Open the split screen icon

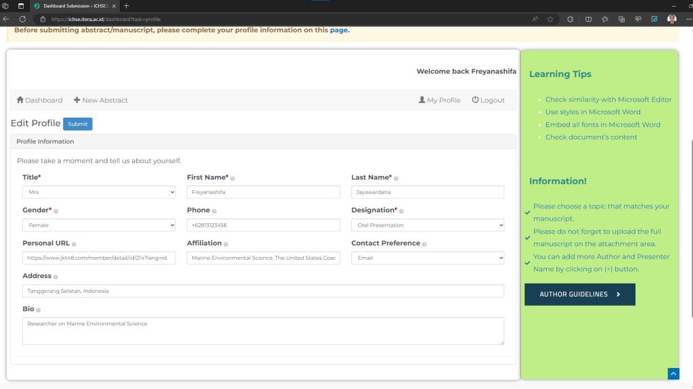tap(588, 19)
